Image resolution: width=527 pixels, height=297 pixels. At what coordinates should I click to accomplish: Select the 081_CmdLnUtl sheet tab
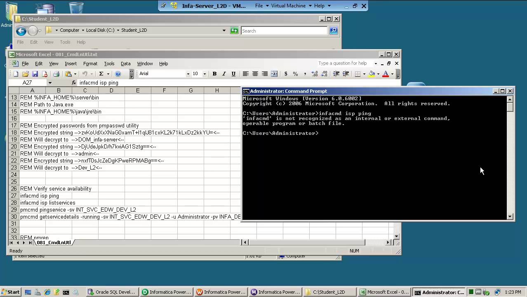(54, 243)
